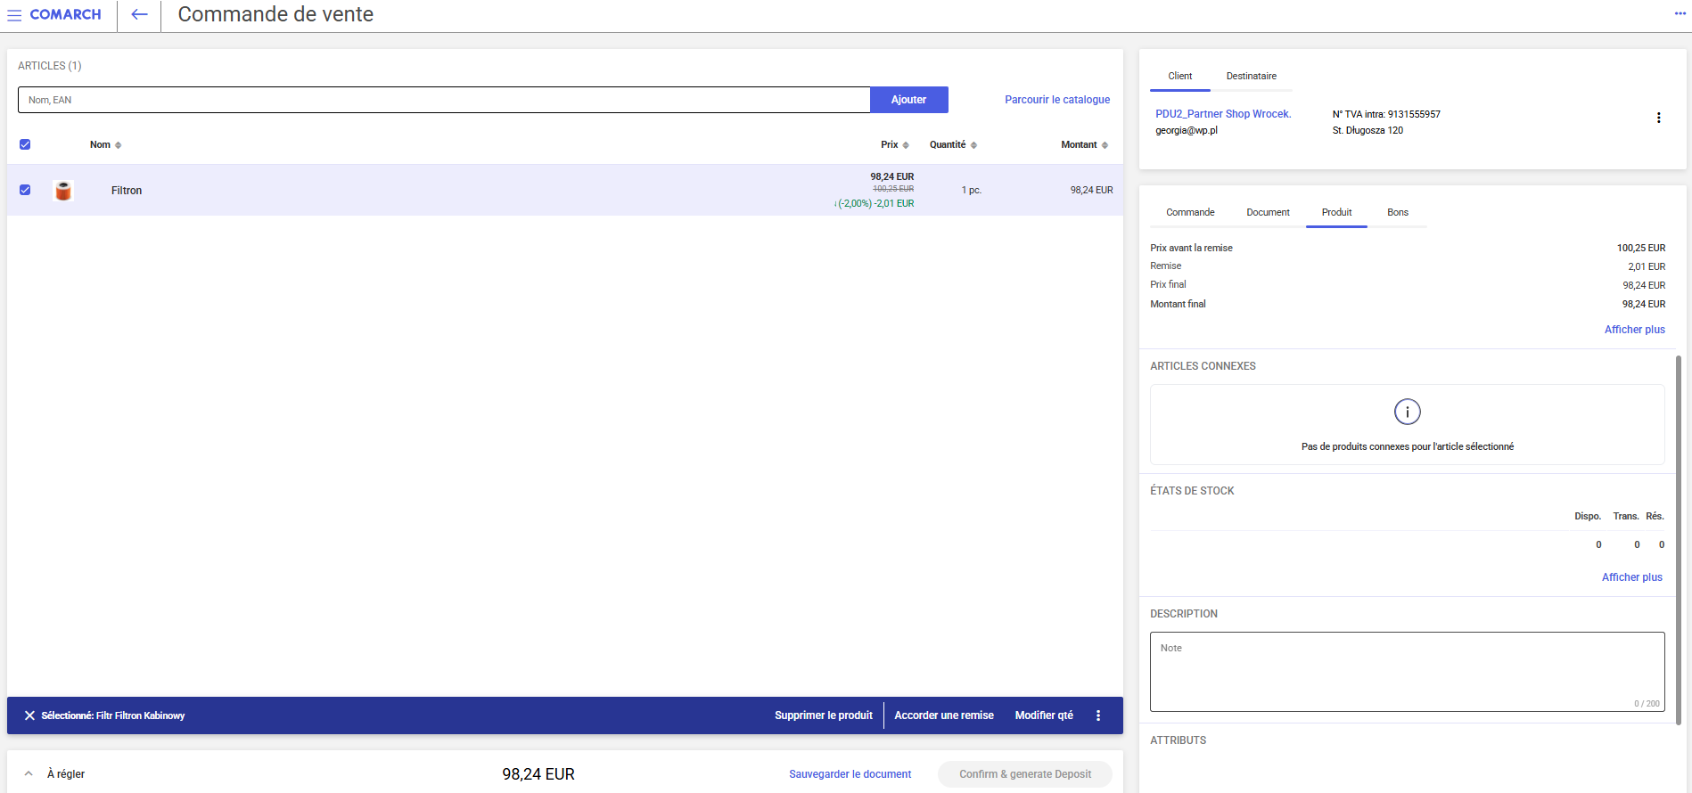Screen dimensions: 1692x793
Task: Show more stock states with Afficher plus
Action: [1631, 577]
